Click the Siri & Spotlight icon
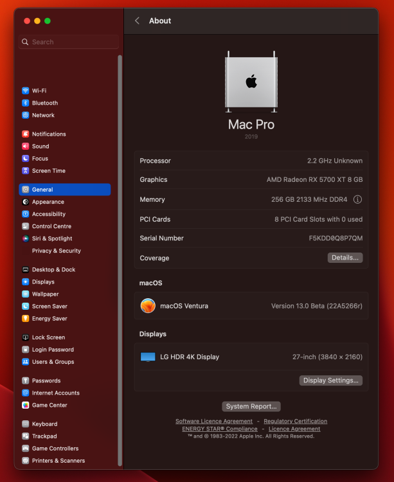This screenshot has width=394, height=482. (26, 238)
